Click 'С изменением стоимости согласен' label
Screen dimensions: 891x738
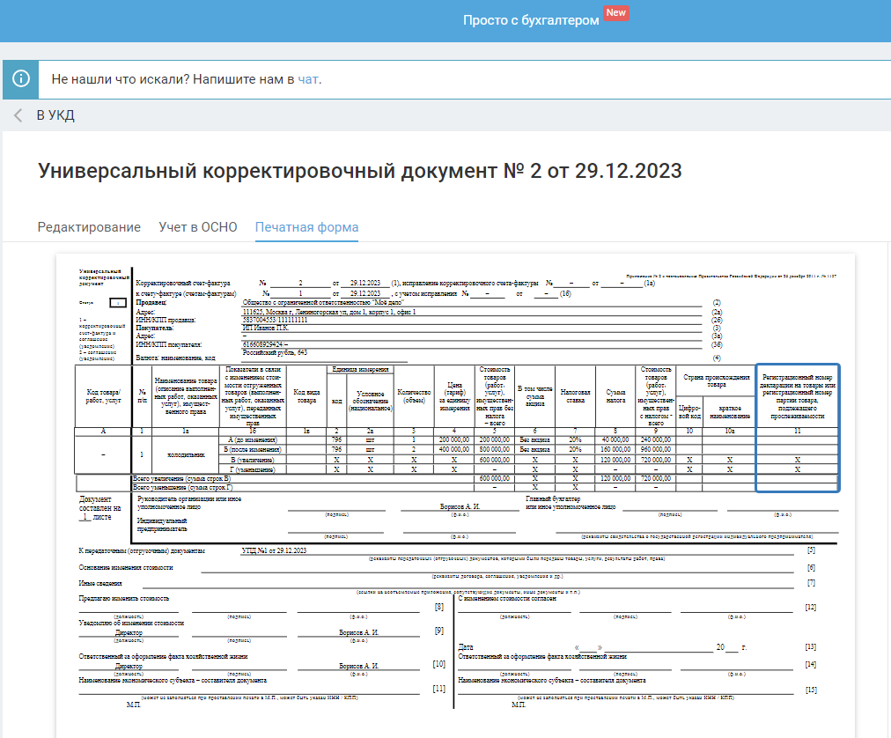(x=507, y=598)
